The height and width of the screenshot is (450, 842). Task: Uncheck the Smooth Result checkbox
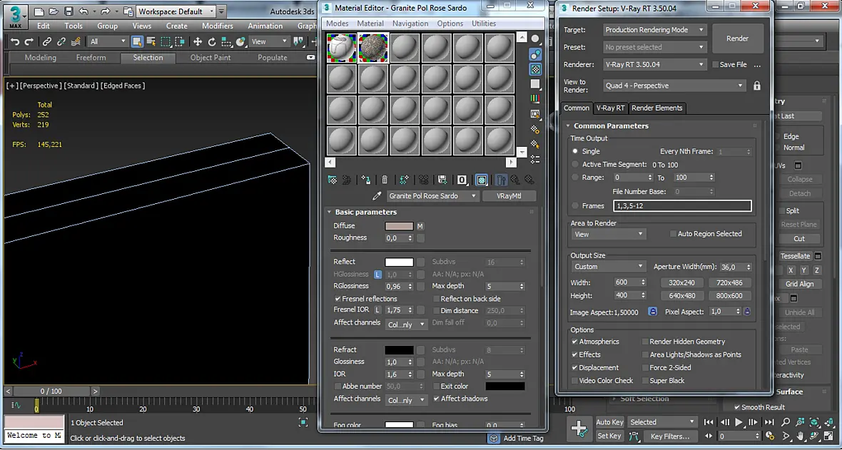(737, 407)
